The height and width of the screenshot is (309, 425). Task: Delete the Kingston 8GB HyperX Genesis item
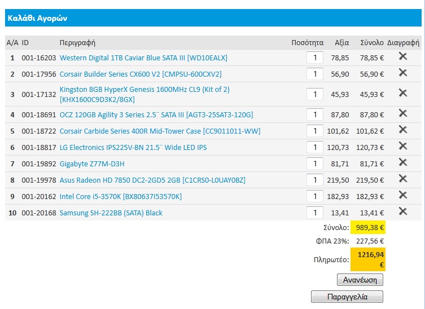403,93
